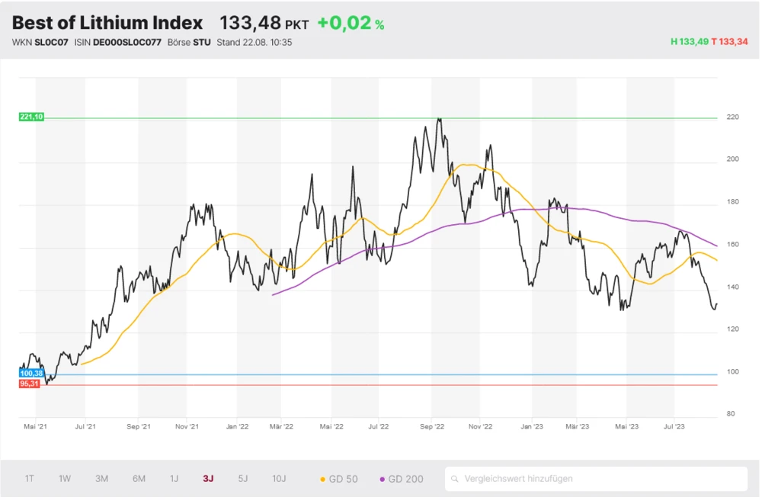762x504 pixels.
Task: Toggle the GD 200 moving average
Action: point(401,479)
